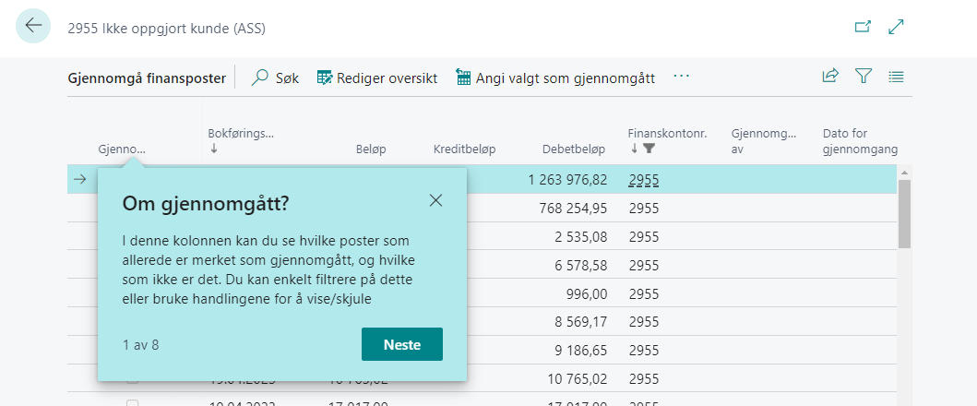Toggle the list view layout icon
The height and width of the screenshot is (406, 977).
coord(896,78)
